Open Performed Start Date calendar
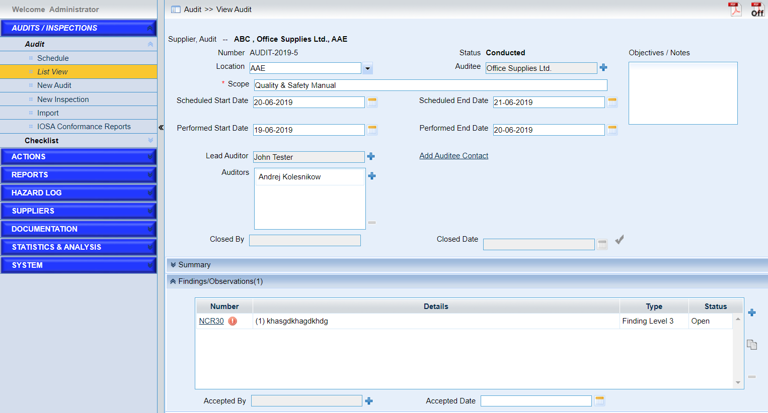Image resolution: width=768 pixels, height=413 pixels. click(x=372, y=130)
